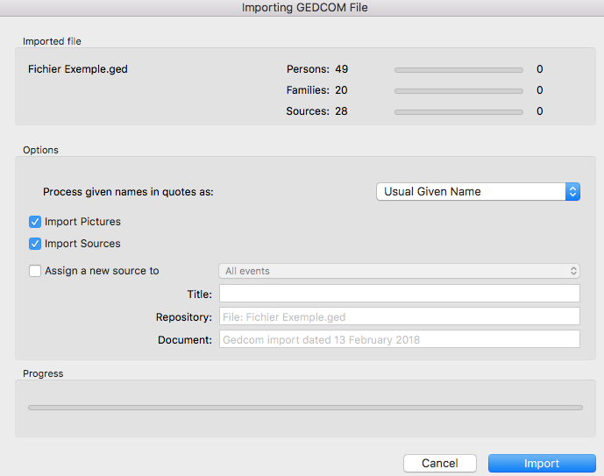604x476 pixels.
Task: Click the Repository input field
Action: pyautogui.click(x=400, y=316)
